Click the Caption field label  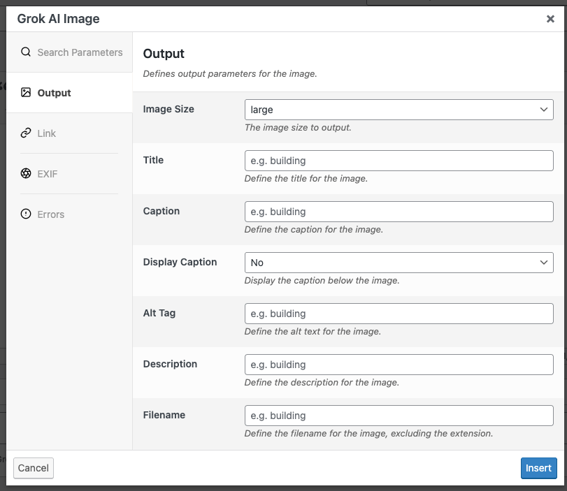162,211
